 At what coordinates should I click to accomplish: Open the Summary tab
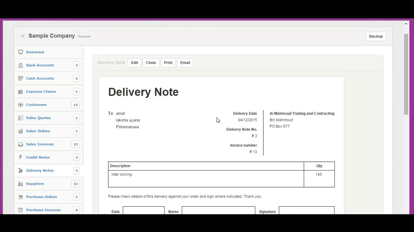[x=35, y=52]
